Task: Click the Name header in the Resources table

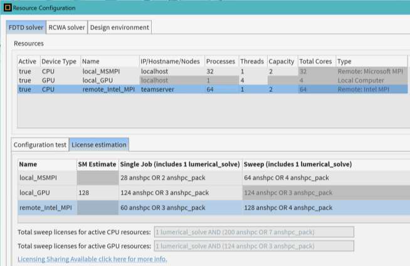Action: [110, 61]
